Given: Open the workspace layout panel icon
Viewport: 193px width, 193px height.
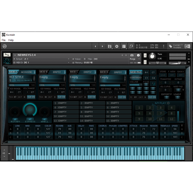Looking at the screenshot, I should (124, 46).
